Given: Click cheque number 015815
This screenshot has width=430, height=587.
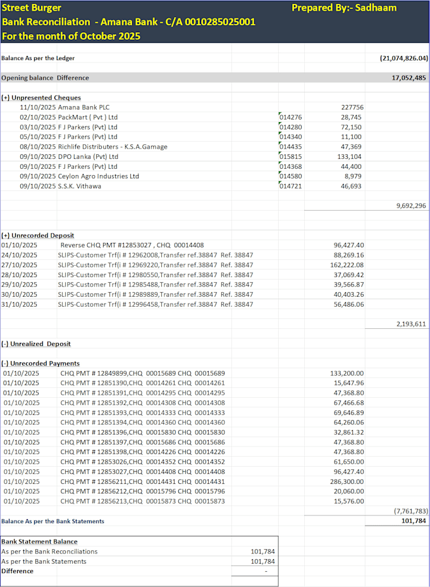Looking at the screenshot, I should (x=291, y=156).
